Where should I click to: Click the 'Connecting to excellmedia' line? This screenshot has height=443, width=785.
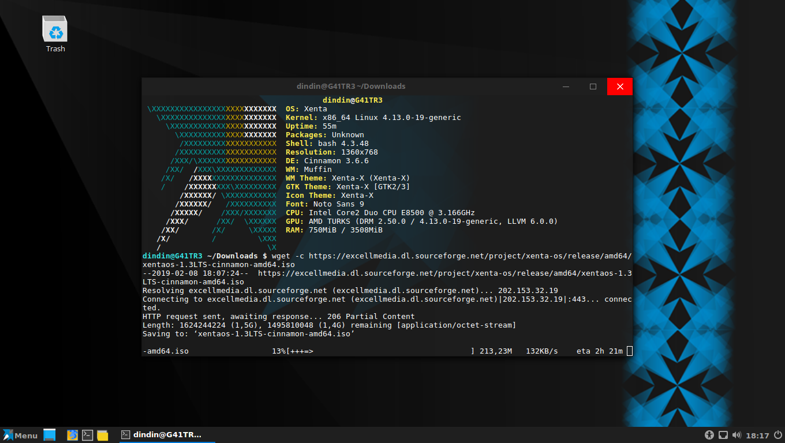(387, 303)
